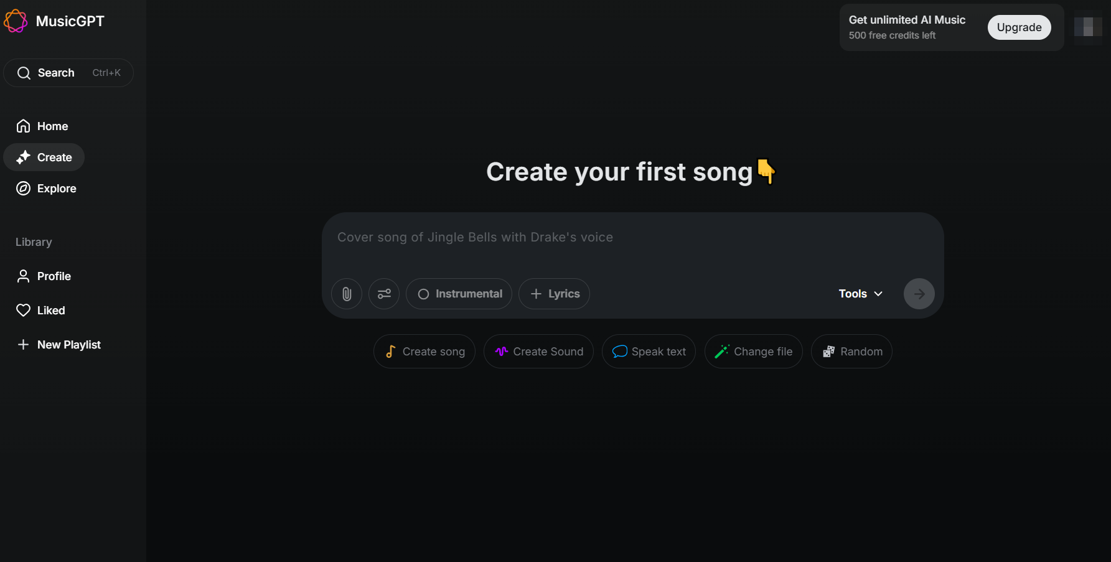1111x562 pixels.
Task: Click the Upgrade button
Action: [1019, 27]
